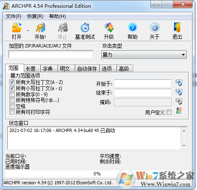Viewport: 197px width, 190px height.
Task: Click the encrypted ZIP/RAR/ACE/ARJ file field
Action: click(51, 55)
